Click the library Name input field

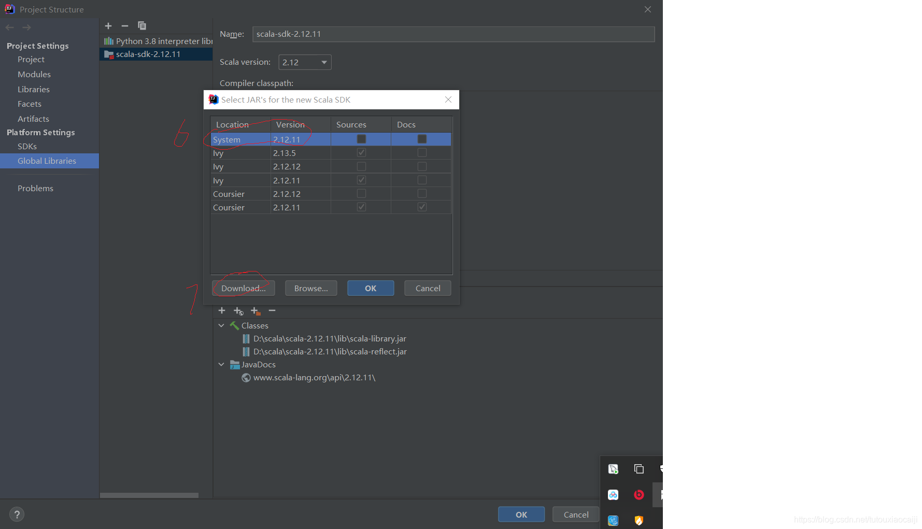(453, 34)
